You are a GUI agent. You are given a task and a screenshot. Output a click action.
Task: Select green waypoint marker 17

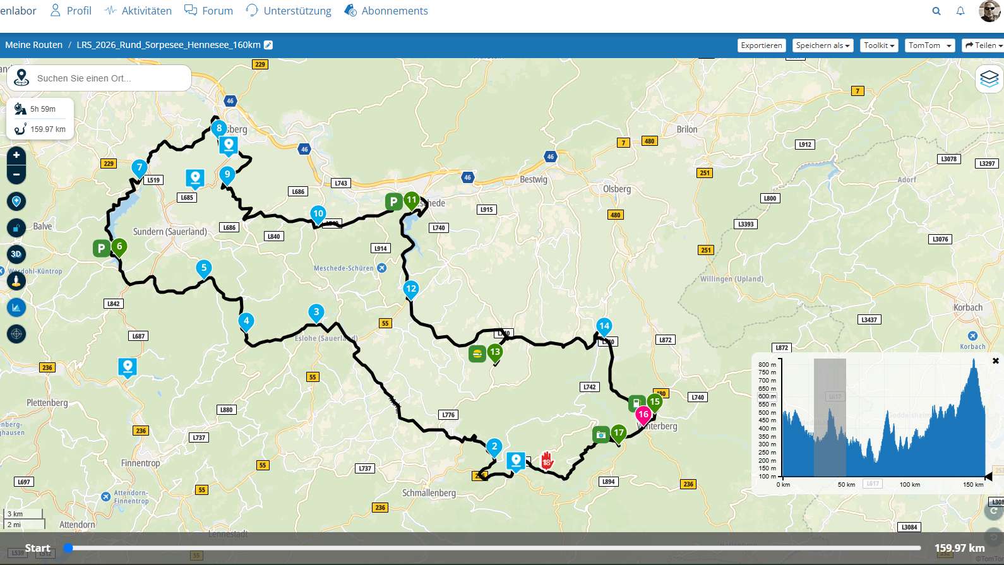click(619, 434)
